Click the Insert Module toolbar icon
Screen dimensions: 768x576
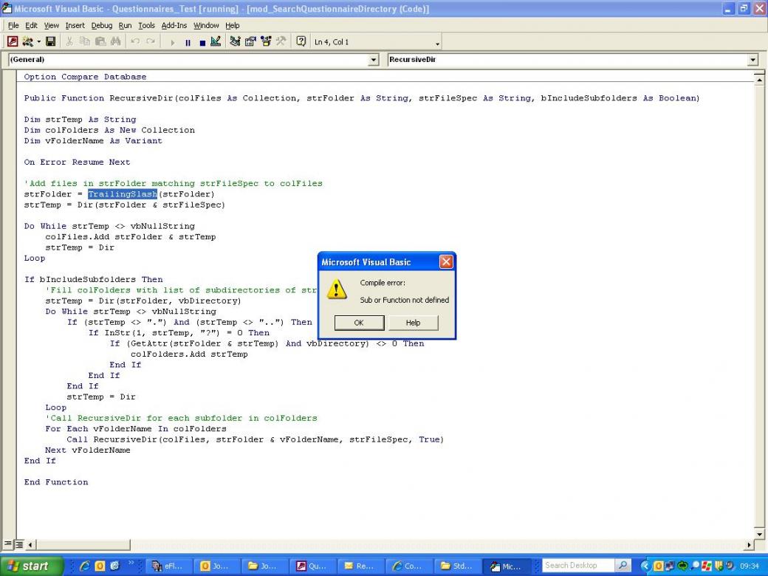click(28, 41)
